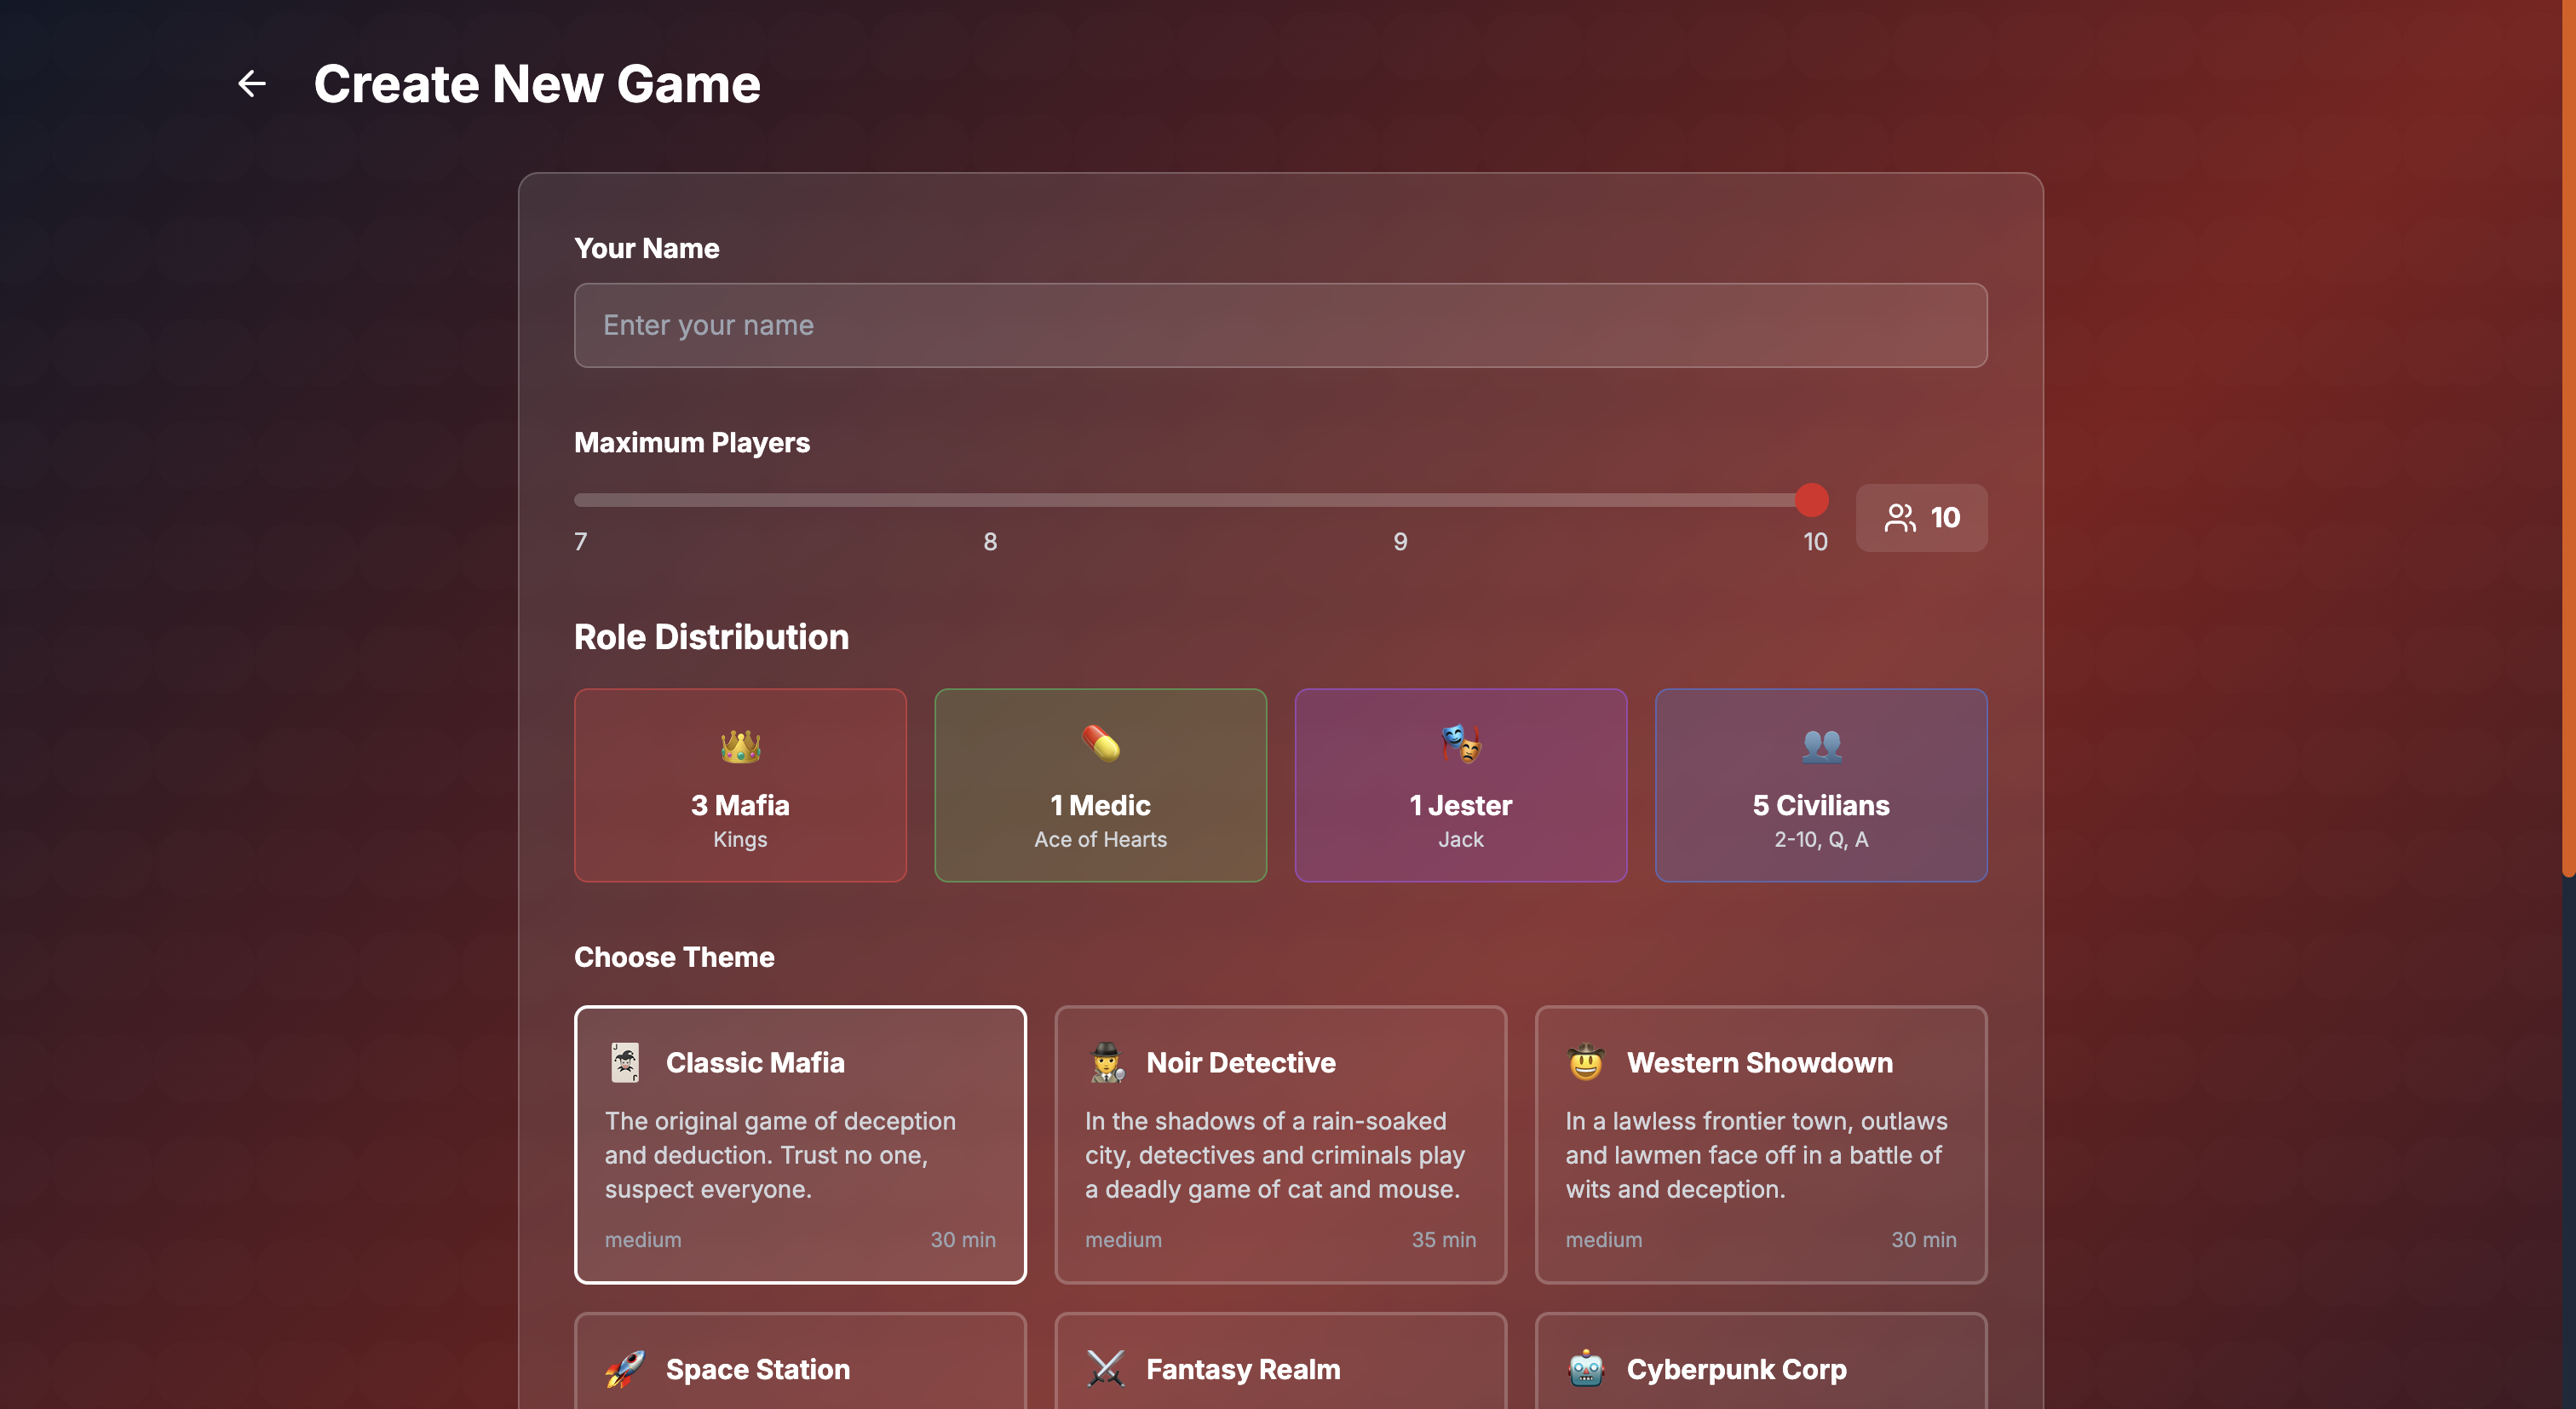
Task: Click the Medic pill icon
Action: pyautogui.click(x=1100, y=744)
